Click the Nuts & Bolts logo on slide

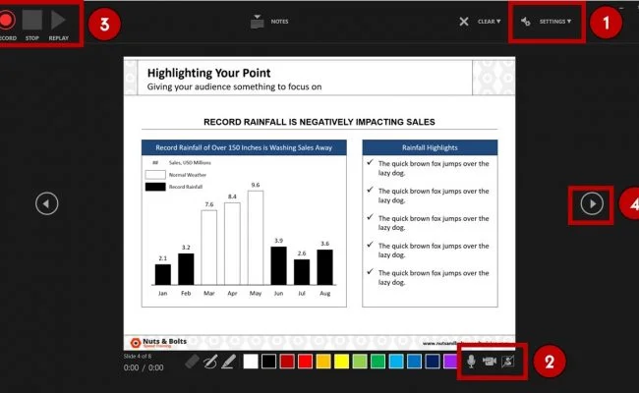click(x=158, y=343)
